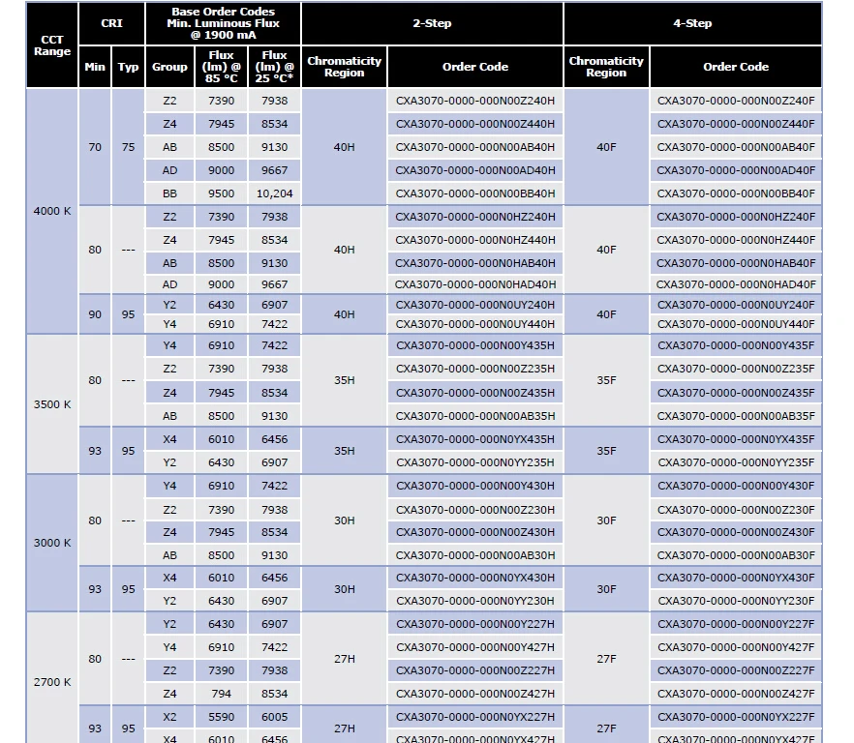Select order code CXA3070-0000-000N00AB35F
Screen dimensions: 854x743
tap(736, 416)
